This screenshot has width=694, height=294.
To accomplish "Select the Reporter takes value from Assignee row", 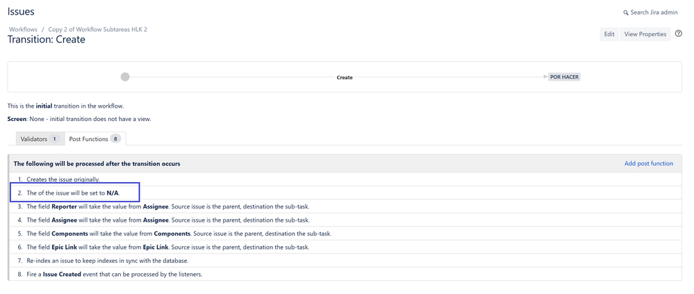I will point(345,206).
